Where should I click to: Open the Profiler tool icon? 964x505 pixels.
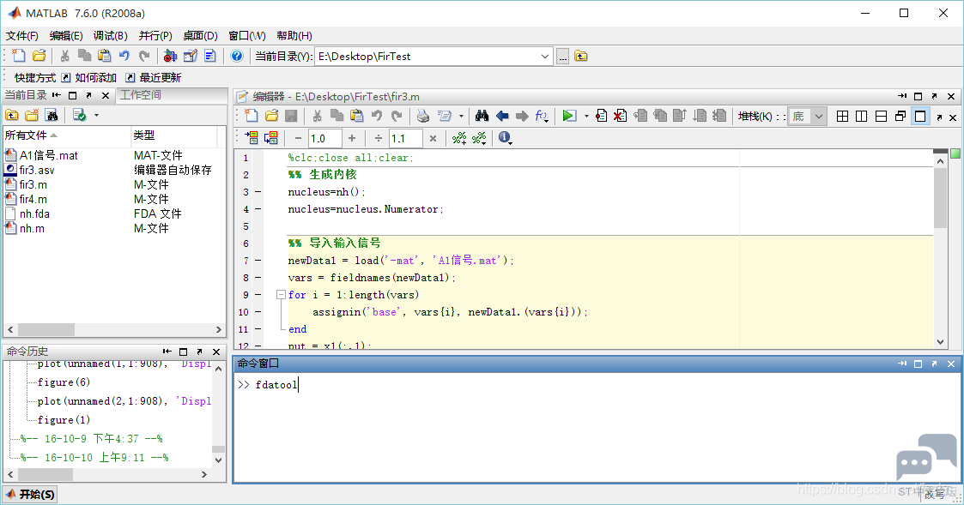pyautogui.click(x=210, y=56)
